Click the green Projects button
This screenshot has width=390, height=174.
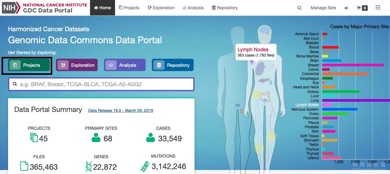coord(29,65)
